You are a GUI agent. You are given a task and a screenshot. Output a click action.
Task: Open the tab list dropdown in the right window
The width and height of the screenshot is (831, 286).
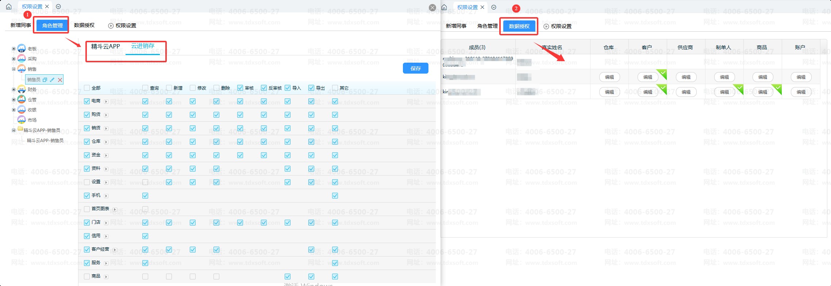(494, 7)
